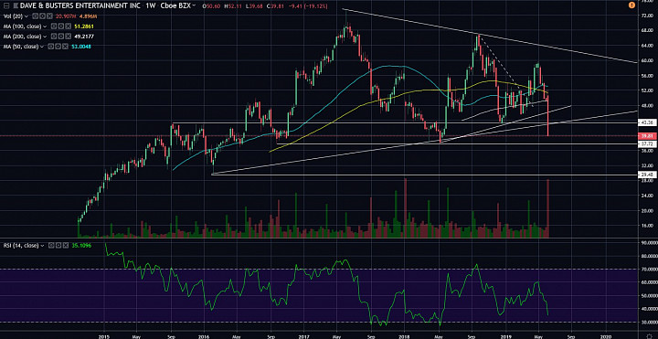The width and height of the screenshot is (658, 339).
Task: Remove the MA (50, close) indicator
Action: coord(65,47)
